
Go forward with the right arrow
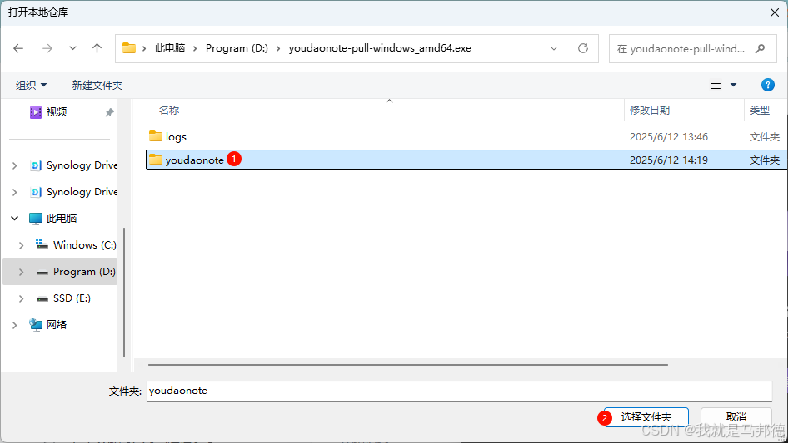[x=47, y=48]
